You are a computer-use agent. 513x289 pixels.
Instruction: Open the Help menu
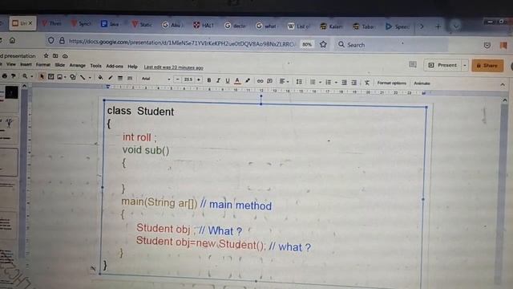(132, 67)
